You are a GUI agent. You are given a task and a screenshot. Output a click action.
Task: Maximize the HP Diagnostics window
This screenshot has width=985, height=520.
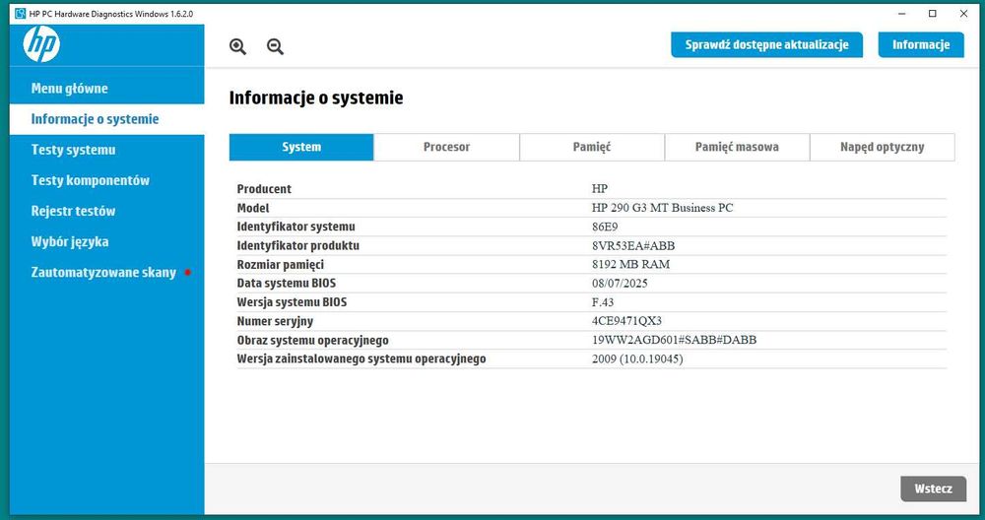tap(933, 13)
